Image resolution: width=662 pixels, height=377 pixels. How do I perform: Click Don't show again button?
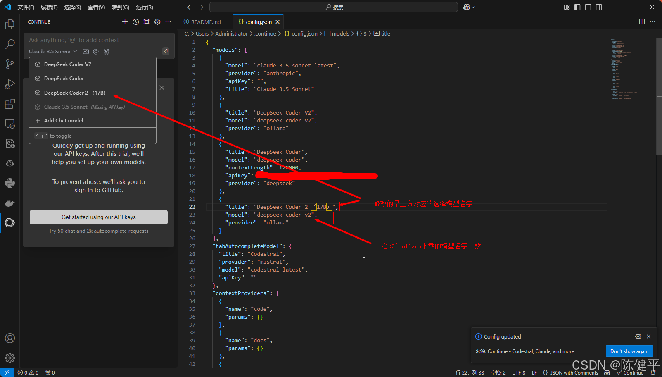pos(629,351)
